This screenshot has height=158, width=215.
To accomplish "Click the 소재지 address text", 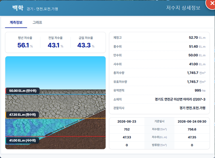I will [x=180, y=99].
